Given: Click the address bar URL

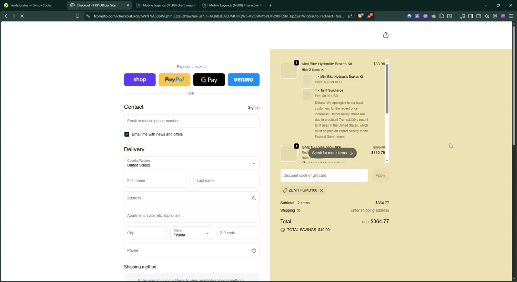Looking at the screenshot, I should (x=219, y=16).
